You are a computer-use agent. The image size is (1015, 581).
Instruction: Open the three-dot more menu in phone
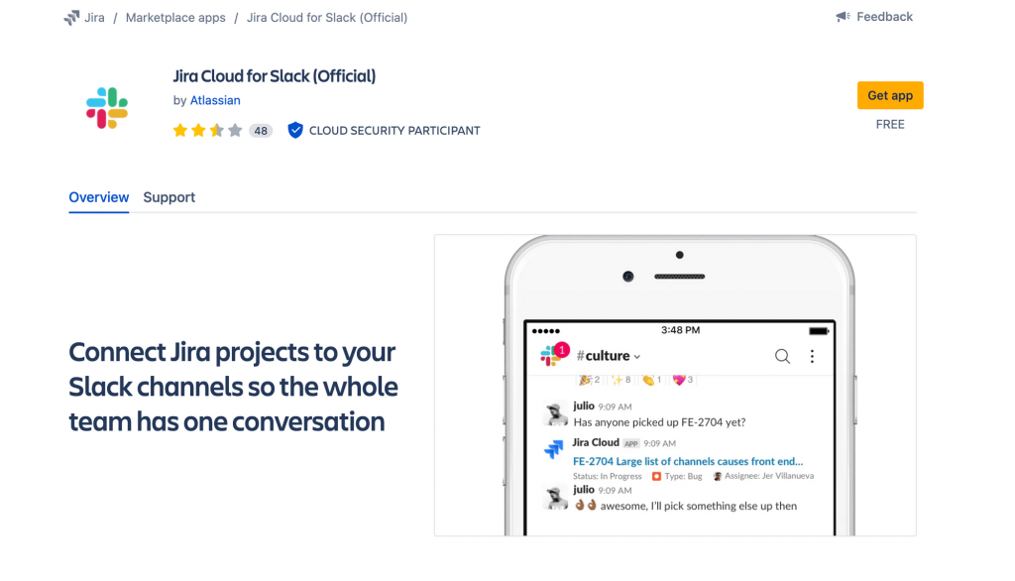[812, 356]
